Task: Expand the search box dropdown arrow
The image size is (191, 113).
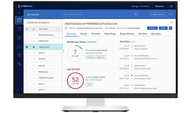Action: [x=132, y=14]
